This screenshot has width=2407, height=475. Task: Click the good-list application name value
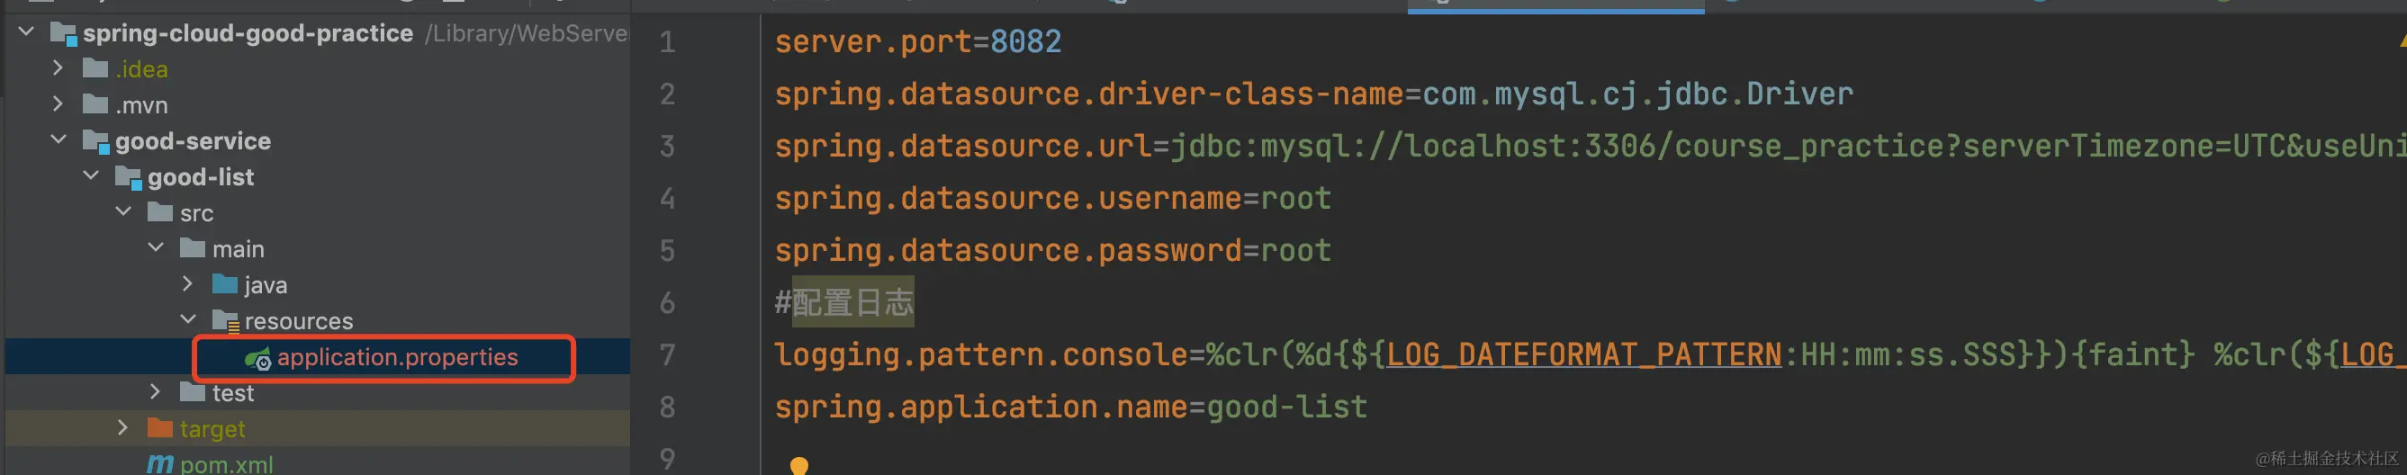(1286, 407)
